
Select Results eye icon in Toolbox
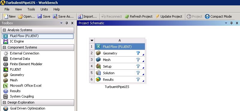coord(5,91)
